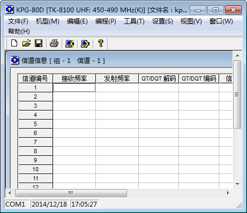The image size is (247, 213).
Task: Close the KPG-80D window
Action: tap(233, 10)
